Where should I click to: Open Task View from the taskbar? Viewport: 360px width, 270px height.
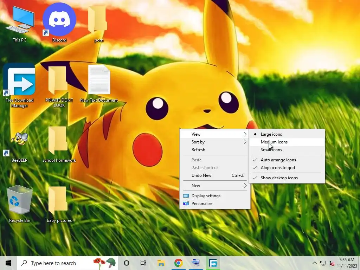tap(143, 263)
